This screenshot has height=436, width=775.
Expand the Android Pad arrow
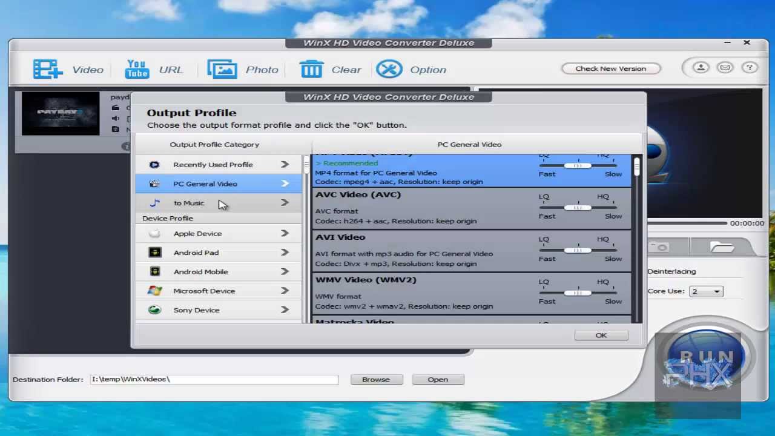tap(285, 253)
